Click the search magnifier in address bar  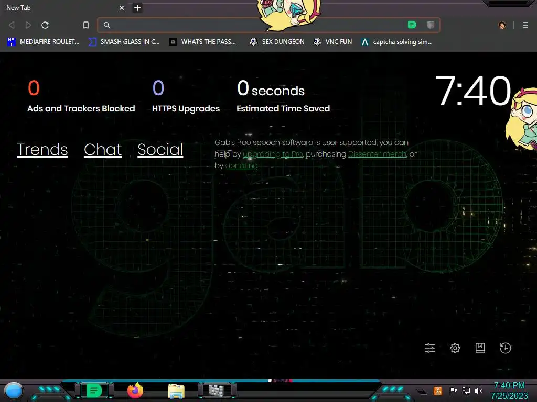click(107, 25)
